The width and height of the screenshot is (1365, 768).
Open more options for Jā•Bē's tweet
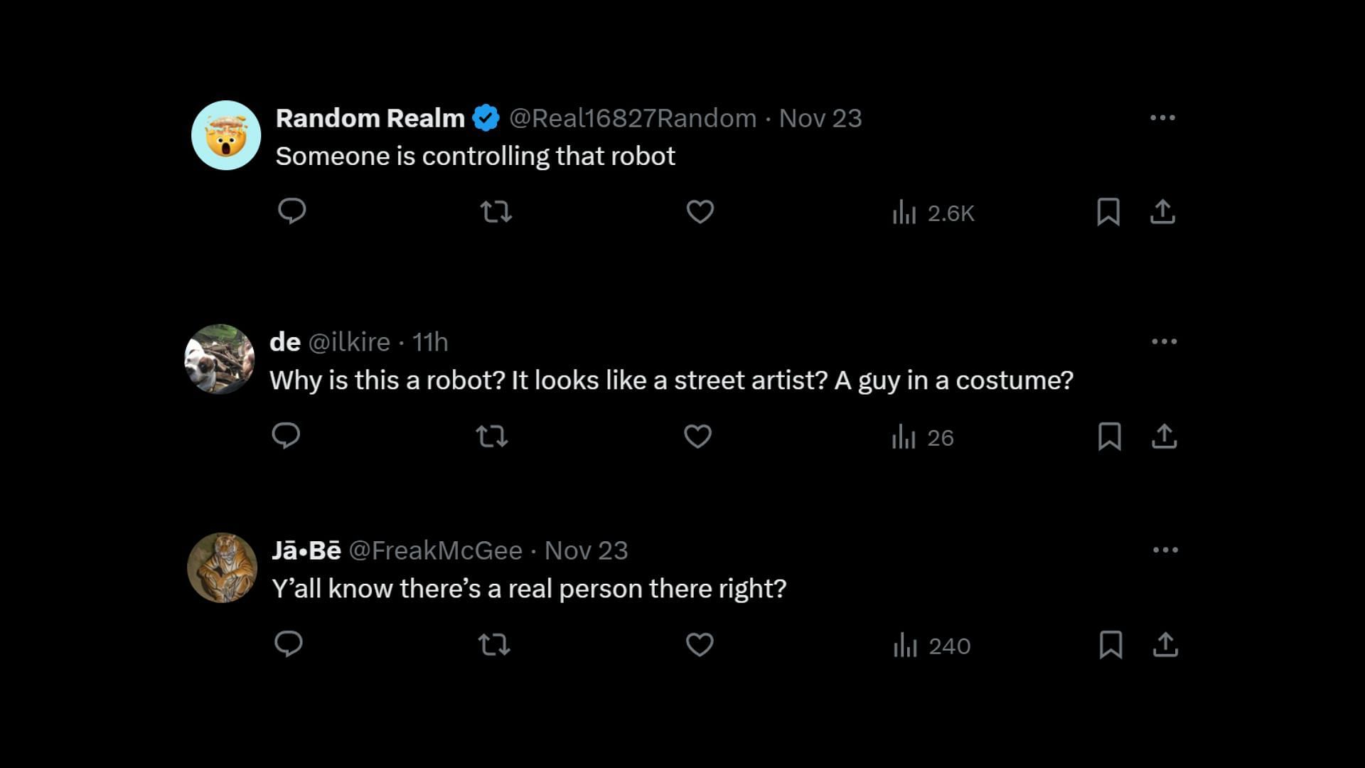click(x=1165, y=550)
